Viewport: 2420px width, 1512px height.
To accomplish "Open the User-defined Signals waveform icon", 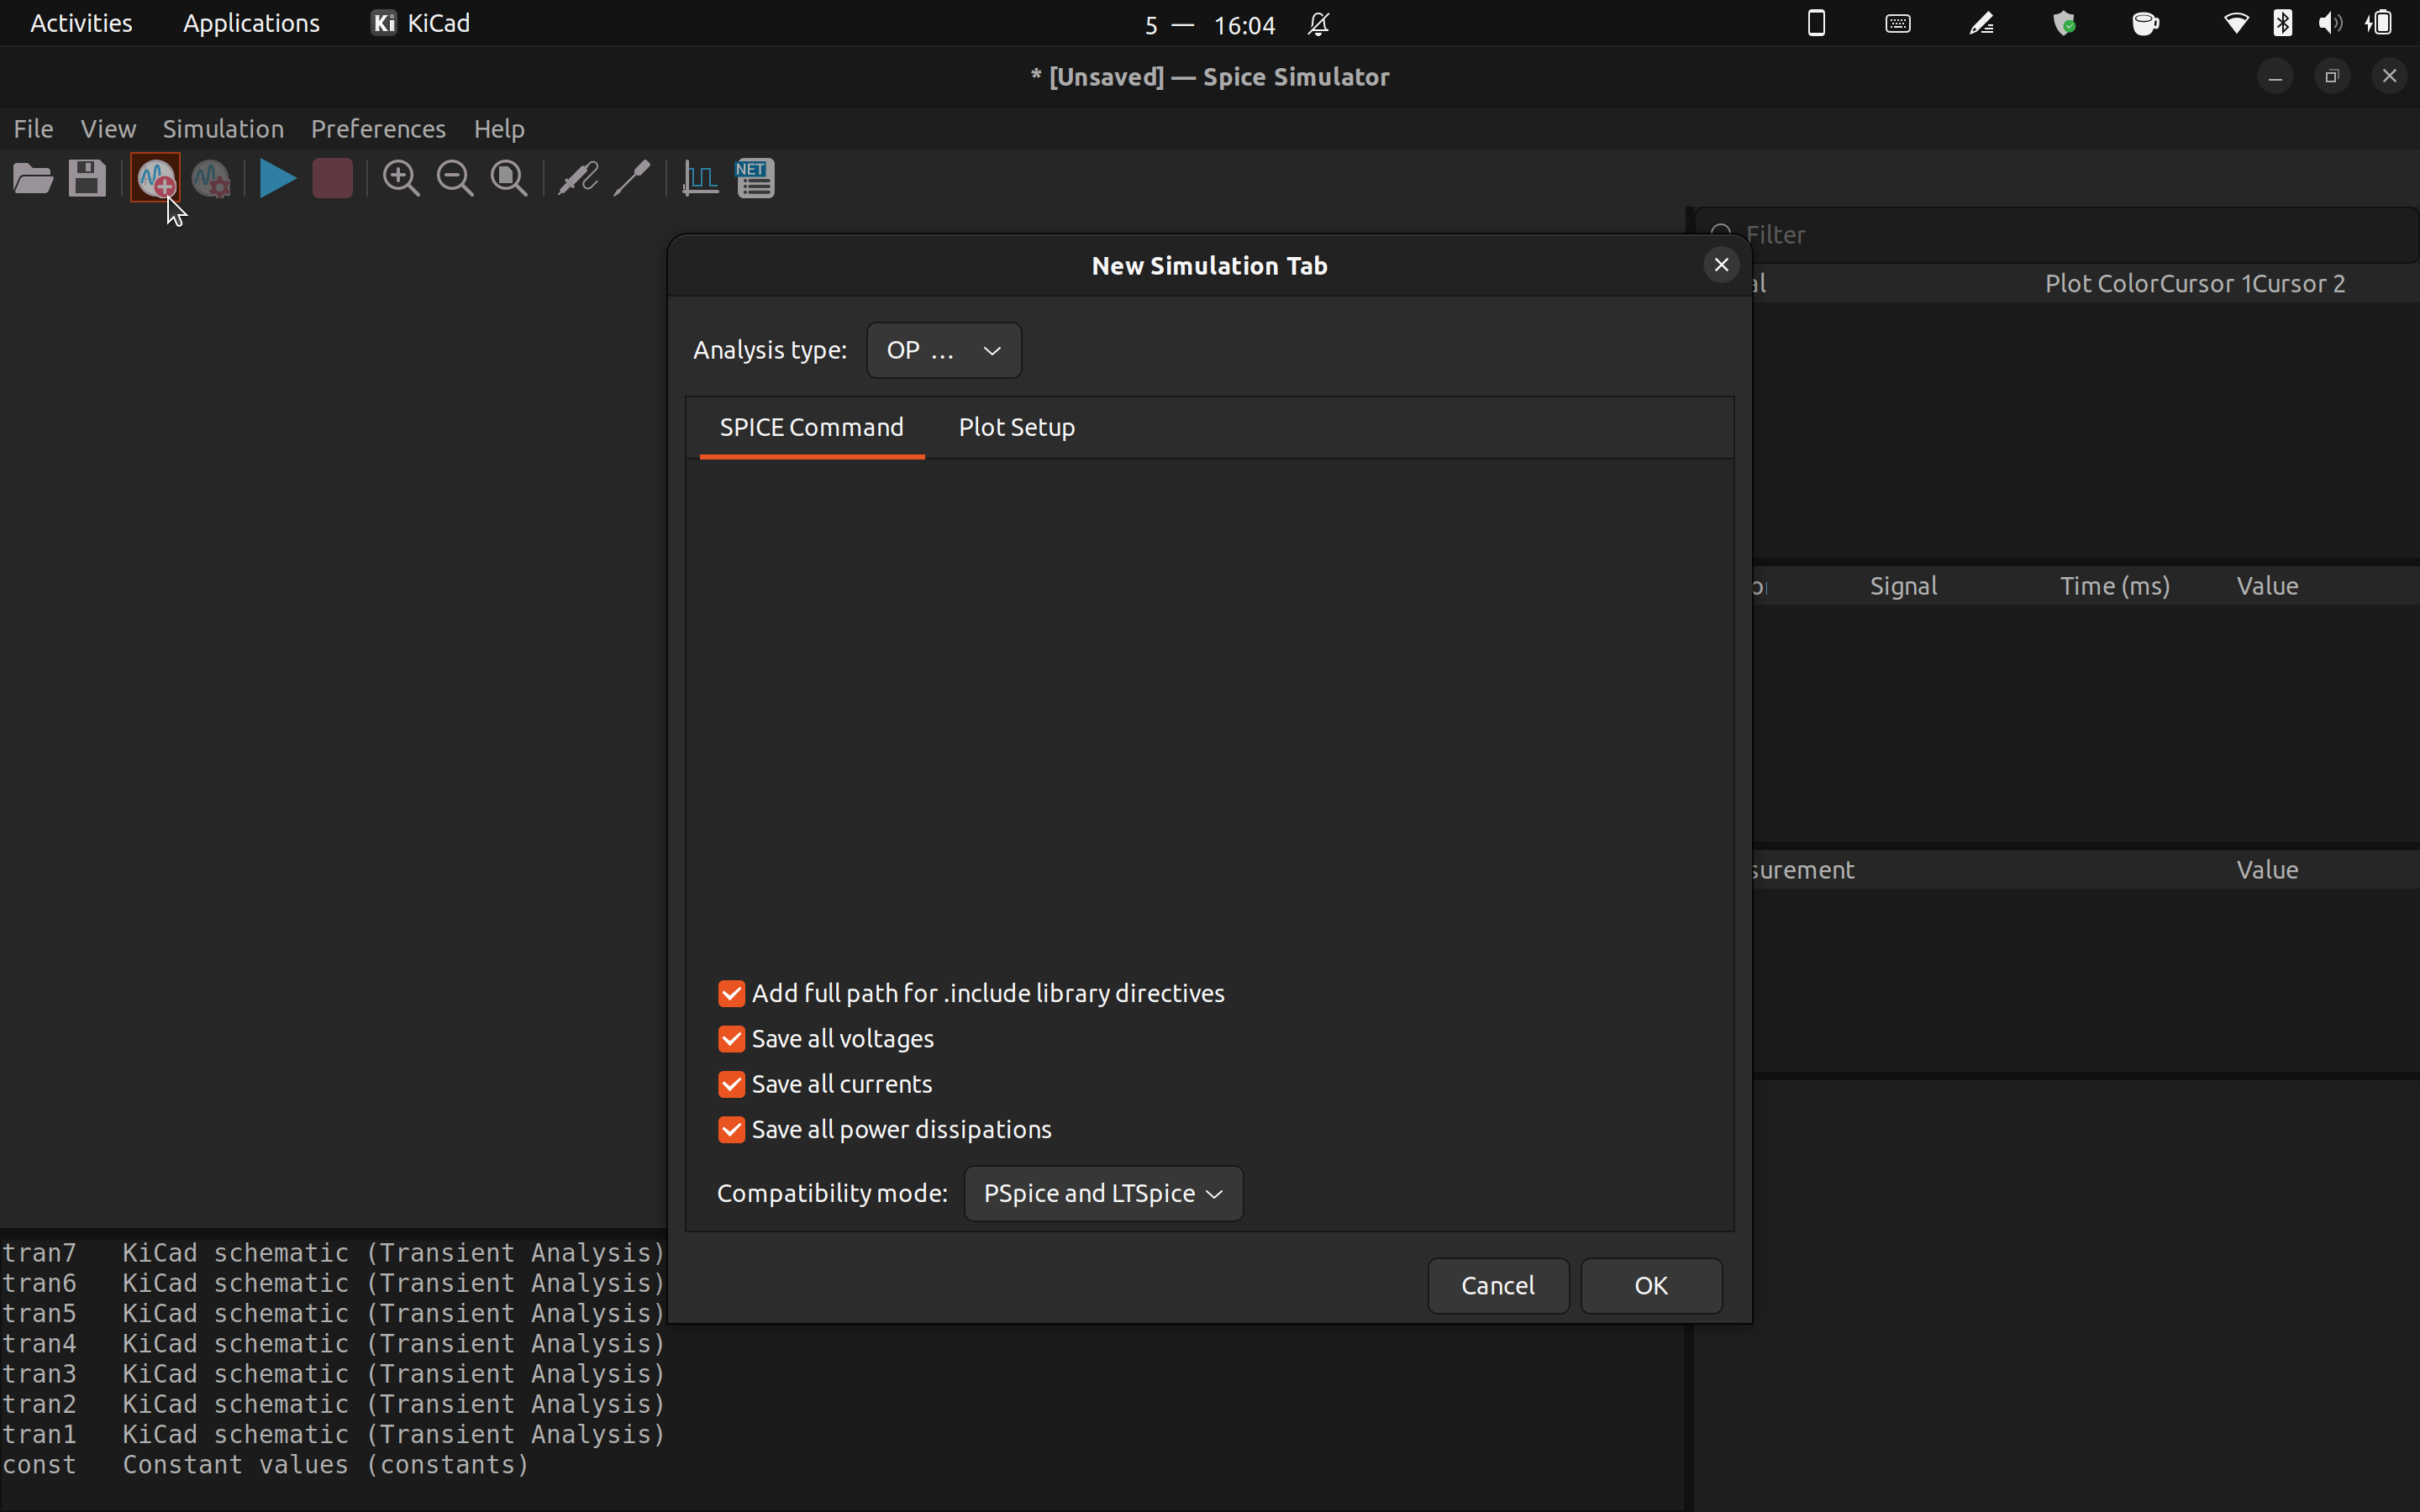I will 700,179.
